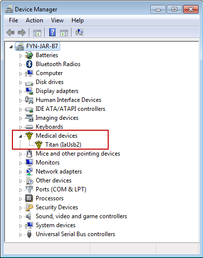Select the Titan (IaUsb2) device entry
The width and height of the screenshot is (203, 258).
[64, 145]
